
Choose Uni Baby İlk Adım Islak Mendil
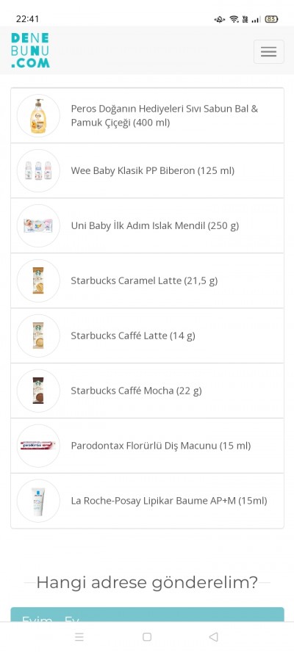click(x=148, y=226)
